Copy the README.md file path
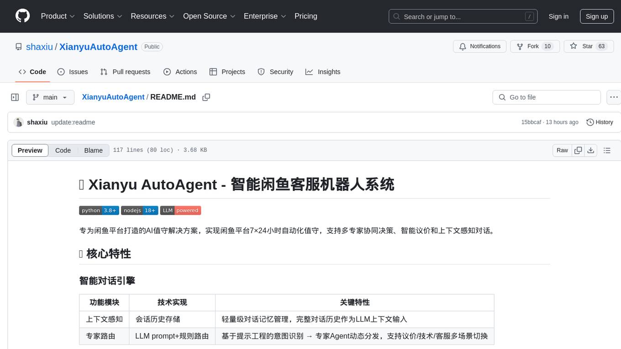Viewport: 621px width, 349px height. coord(206,97)
